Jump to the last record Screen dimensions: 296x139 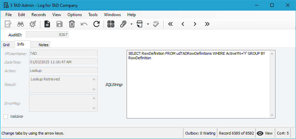coord(207,24)
